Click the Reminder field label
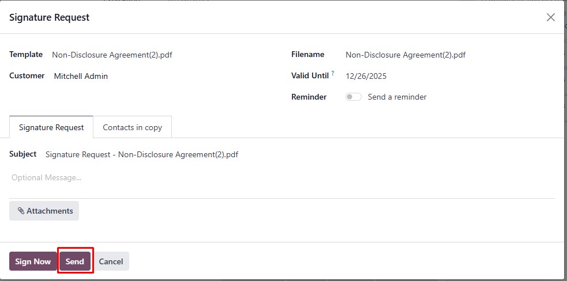This screenshot has width=567, height=281. click(309, 97)
